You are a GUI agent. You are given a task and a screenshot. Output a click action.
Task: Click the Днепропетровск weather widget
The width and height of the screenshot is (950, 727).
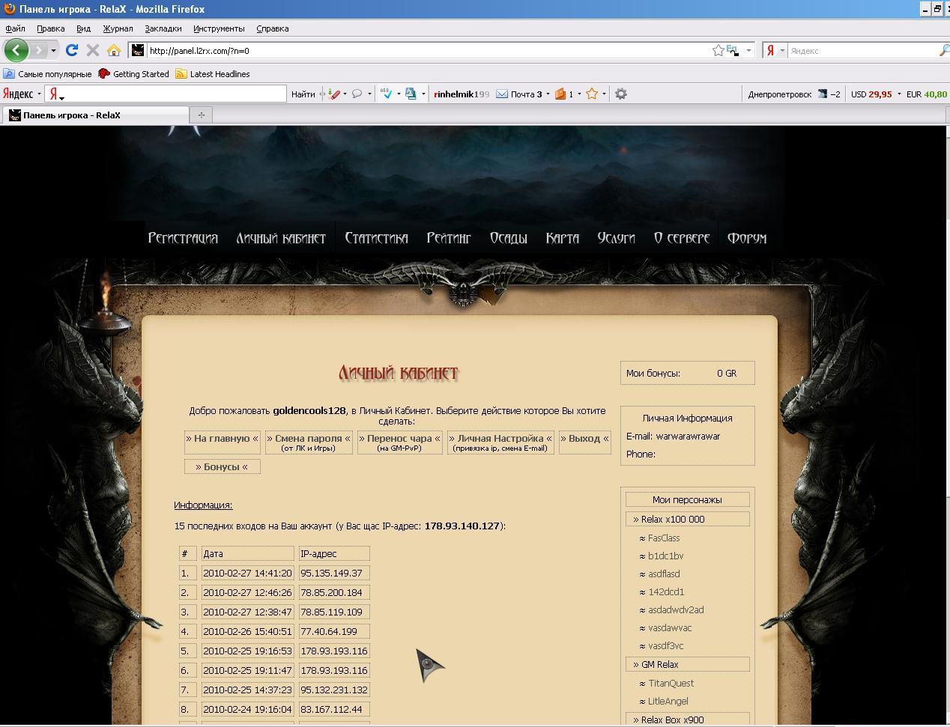click(x=793, y=94)
